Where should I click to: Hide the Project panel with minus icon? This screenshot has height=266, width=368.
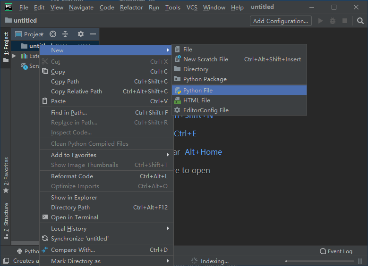tap(93, 34)
